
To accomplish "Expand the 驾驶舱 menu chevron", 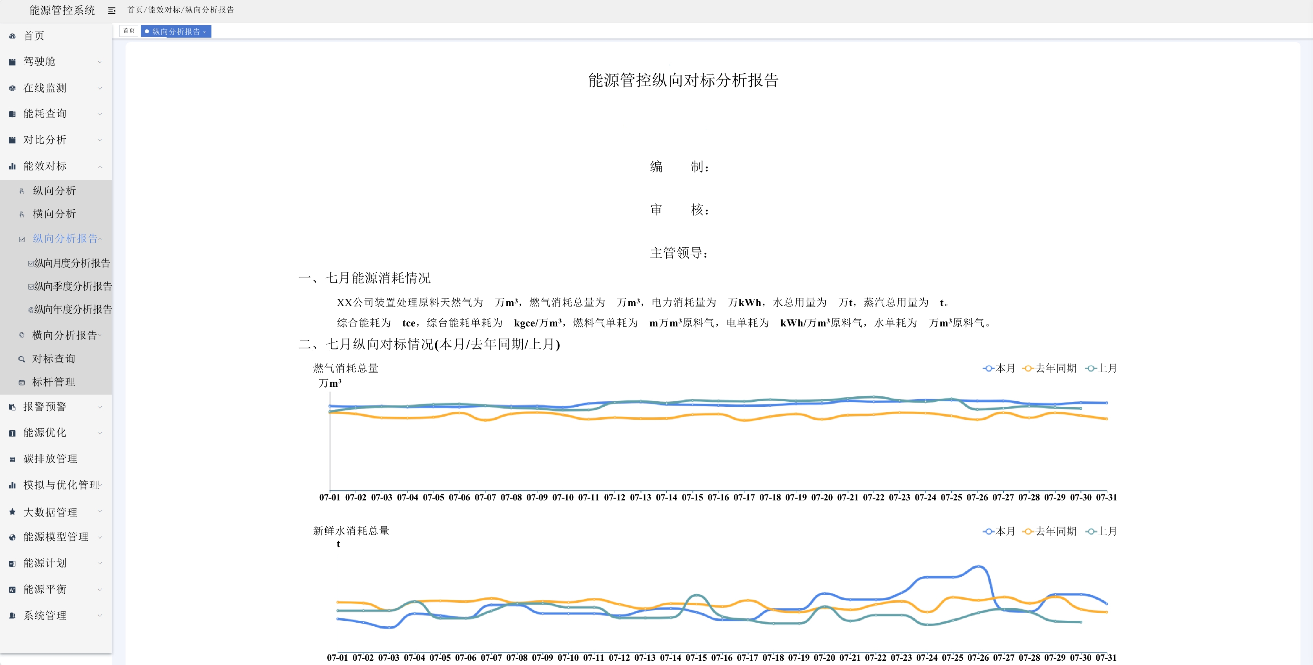I will (100, 62).
